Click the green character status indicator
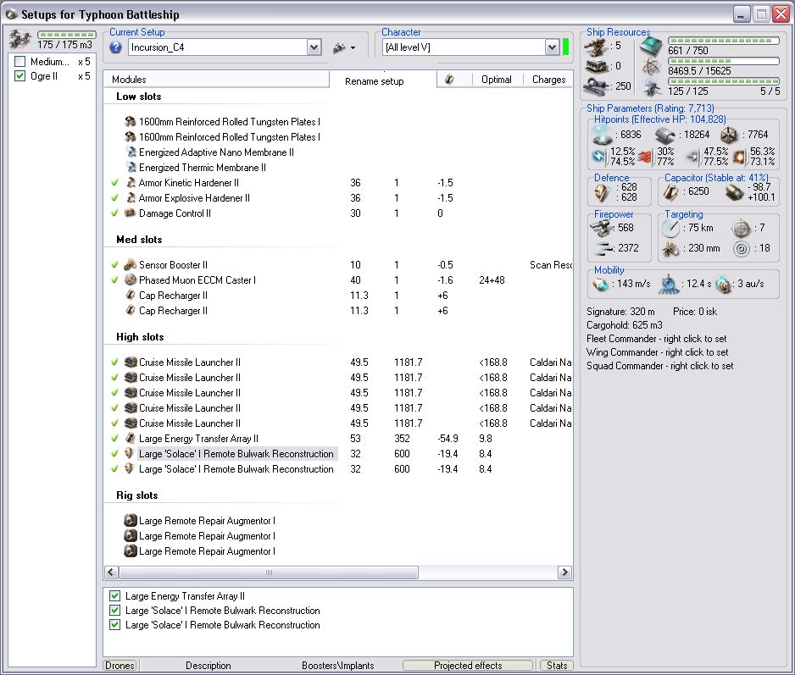 pyautogui.click(x=565, y=47)
